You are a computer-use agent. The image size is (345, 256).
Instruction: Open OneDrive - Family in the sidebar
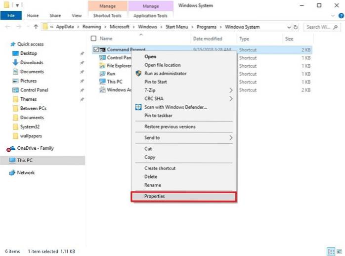(35, 148)
